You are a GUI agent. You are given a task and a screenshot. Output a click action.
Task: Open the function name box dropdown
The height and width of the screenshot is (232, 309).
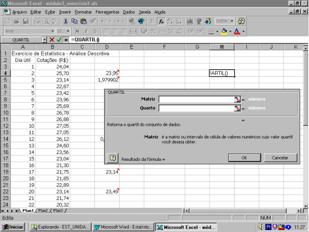(x=44, y=39)
